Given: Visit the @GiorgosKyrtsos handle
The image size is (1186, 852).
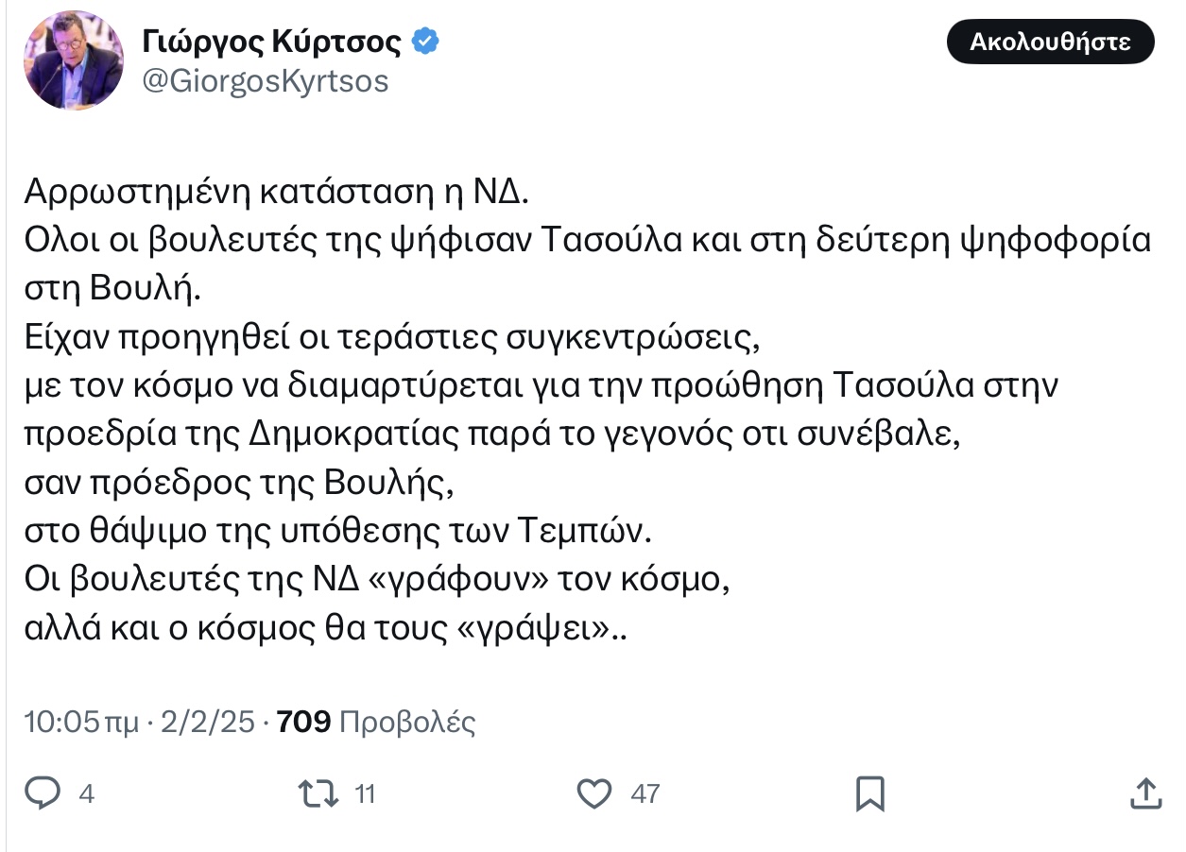Looking at the screenshot, I should coord(265,82).
